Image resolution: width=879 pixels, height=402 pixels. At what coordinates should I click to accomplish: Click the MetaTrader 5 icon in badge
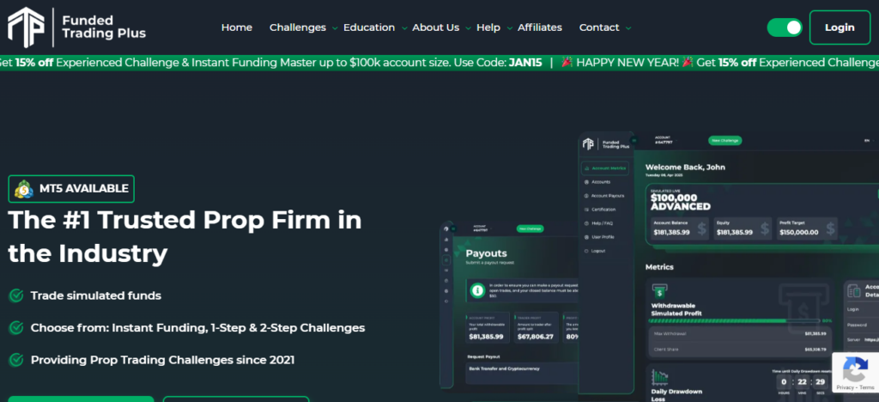coord(24,189)
